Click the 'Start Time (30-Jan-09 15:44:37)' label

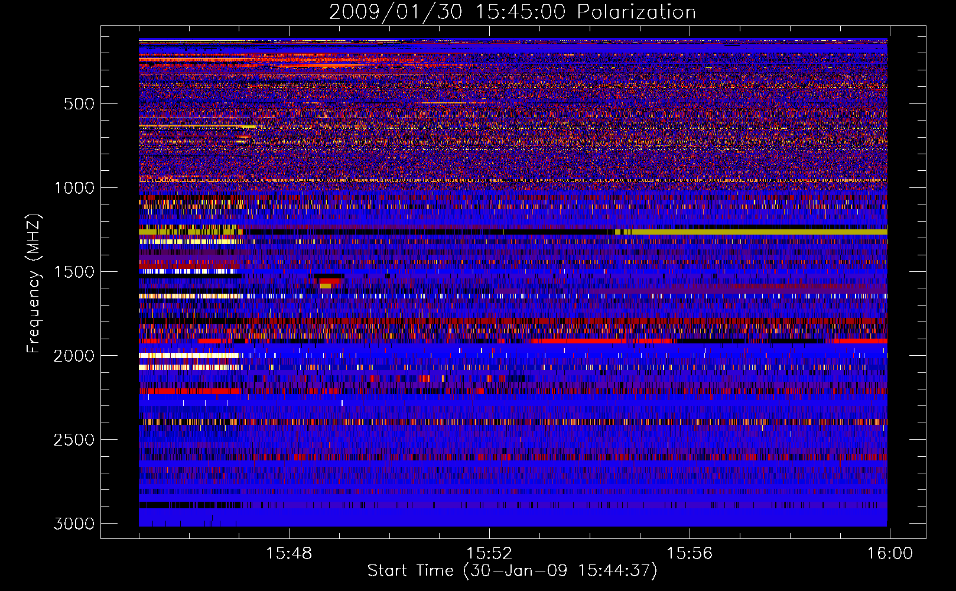click(x=512, y=571)
